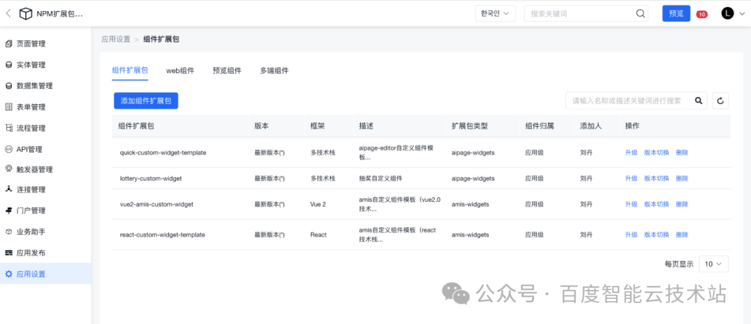Click the flow management sidebar icon
751x324 pixels.
coord(8,128)
